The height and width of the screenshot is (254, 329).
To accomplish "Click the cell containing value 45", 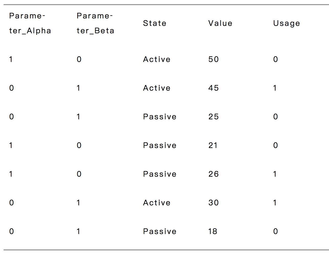I will (x=213, y=88).
